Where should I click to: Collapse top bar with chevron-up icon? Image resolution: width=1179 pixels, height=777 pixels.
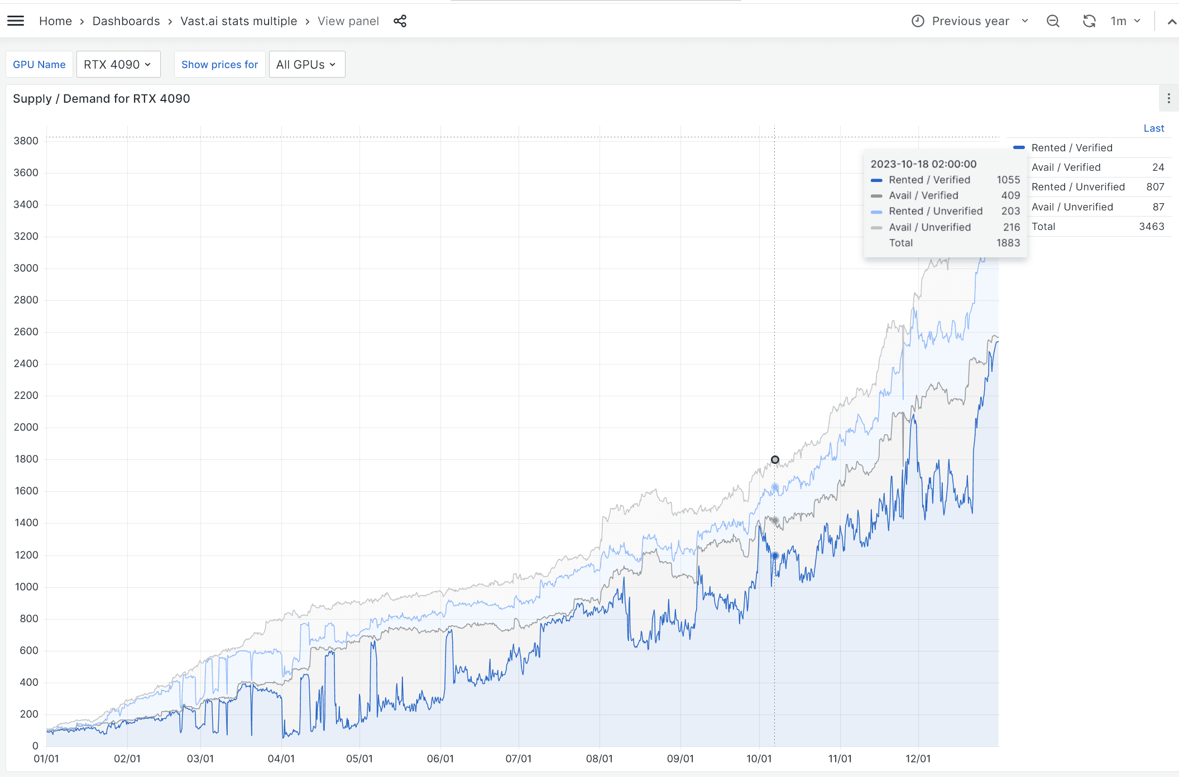[x=1172, y=22]
